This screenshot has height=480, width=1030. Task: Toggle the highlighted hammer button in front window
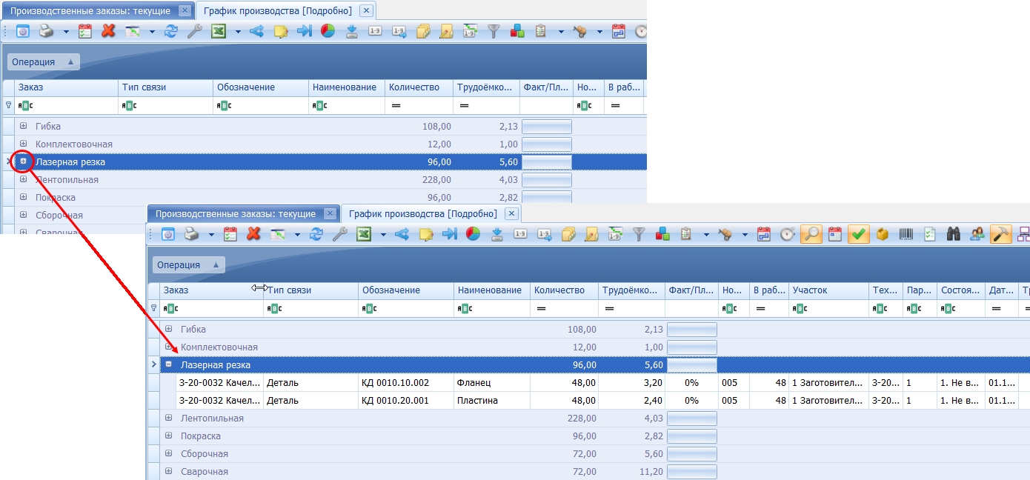1000,234
